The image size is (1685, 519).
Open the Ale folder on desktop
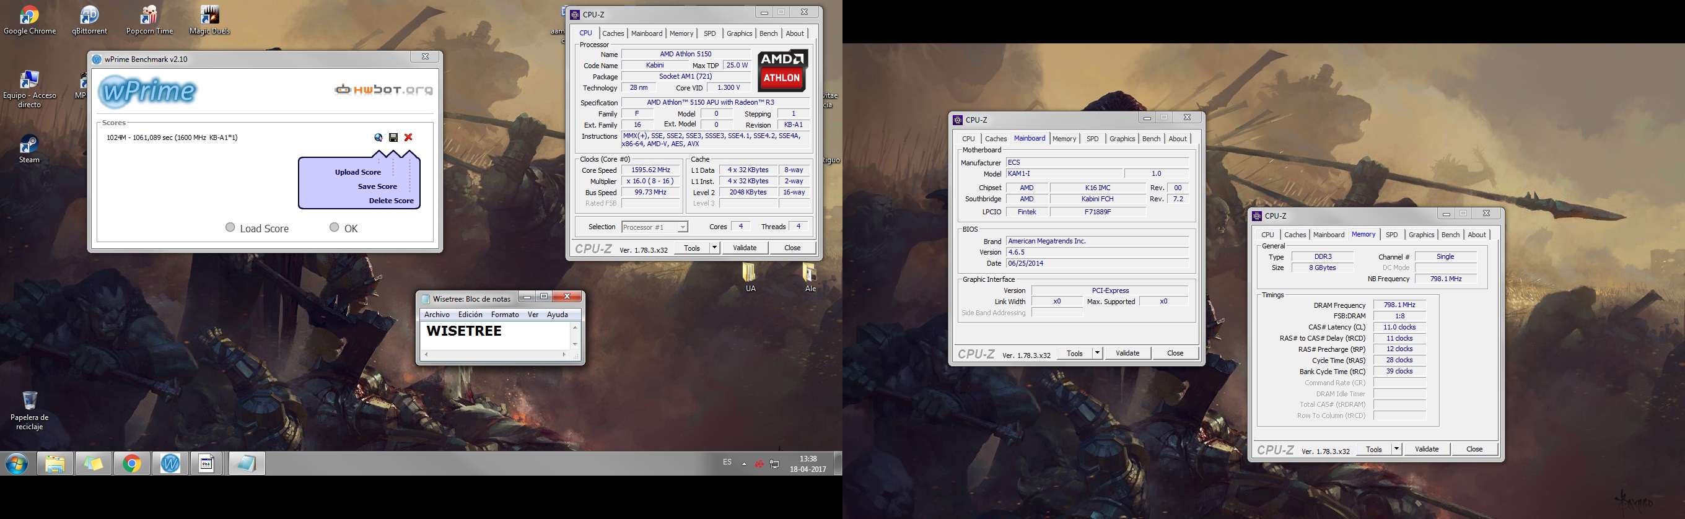[x=810, y=277]
